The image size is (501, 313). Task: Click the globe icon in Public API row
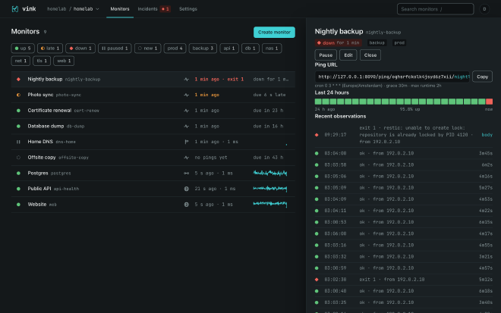(186, 189)
